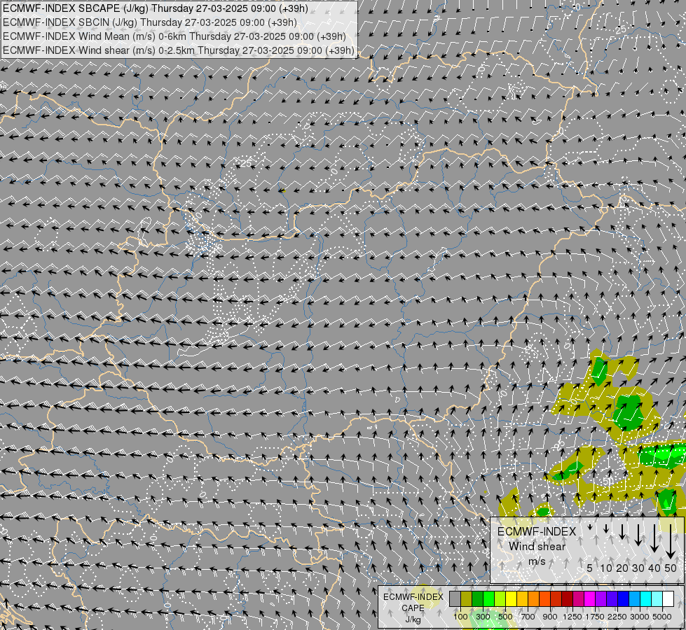
Task: Pick the cyan CAPE legend swatch
Action: point(646,598)
